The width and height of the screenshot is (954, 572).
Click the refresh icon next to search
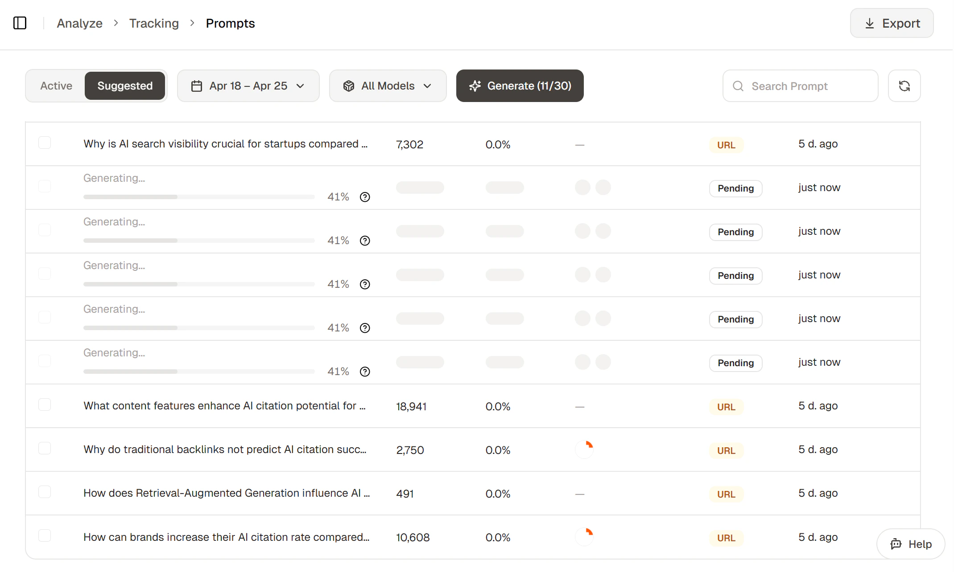click(x=904, y=86)
